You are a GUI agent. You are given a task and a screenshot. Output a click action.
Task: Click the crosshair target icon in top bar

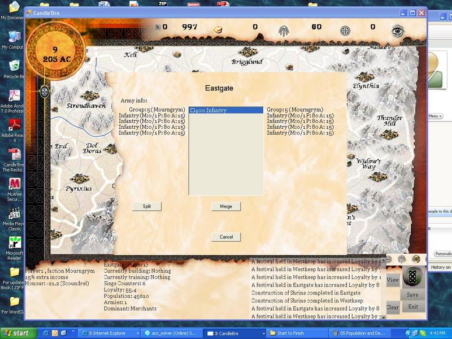pos(345,31)
